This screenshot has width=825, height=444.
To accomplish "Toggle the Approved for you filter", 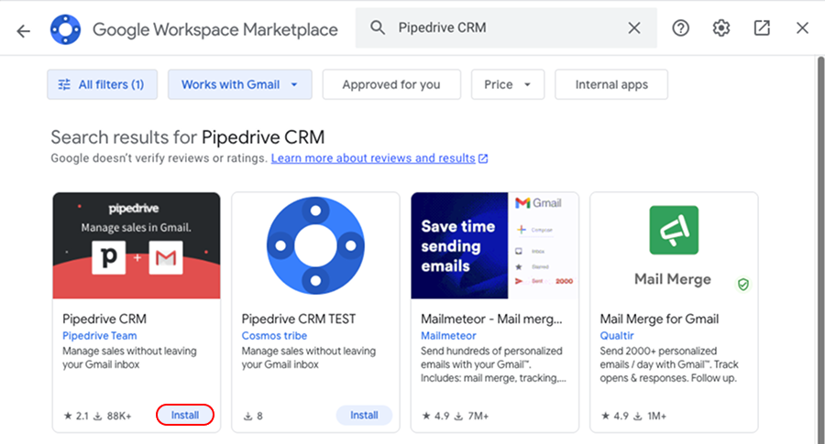I will point(391,84).
